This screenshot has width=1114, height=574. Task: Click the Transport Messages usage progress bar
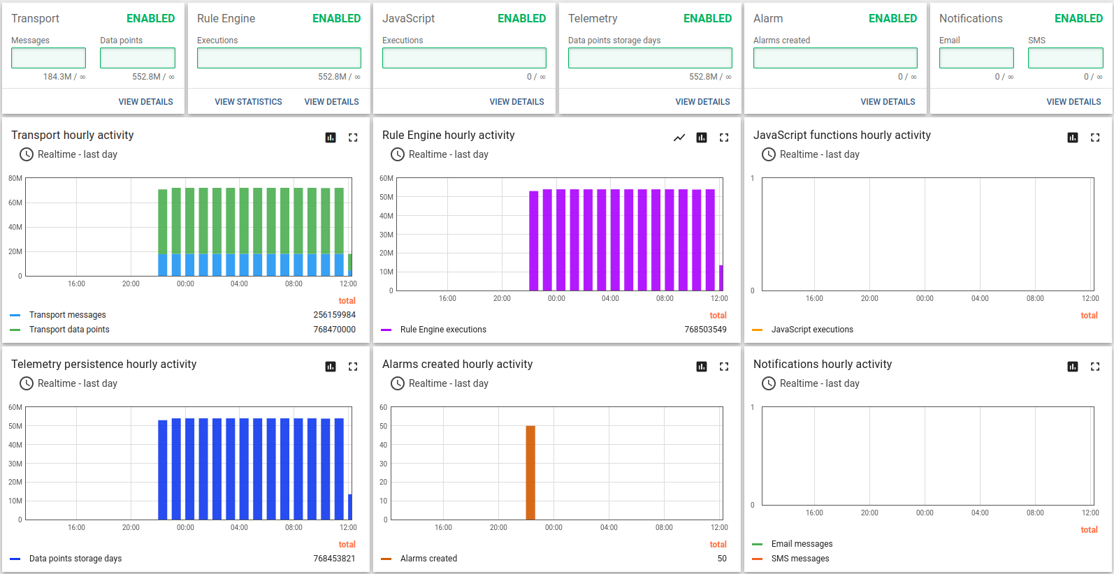[48, 58]
